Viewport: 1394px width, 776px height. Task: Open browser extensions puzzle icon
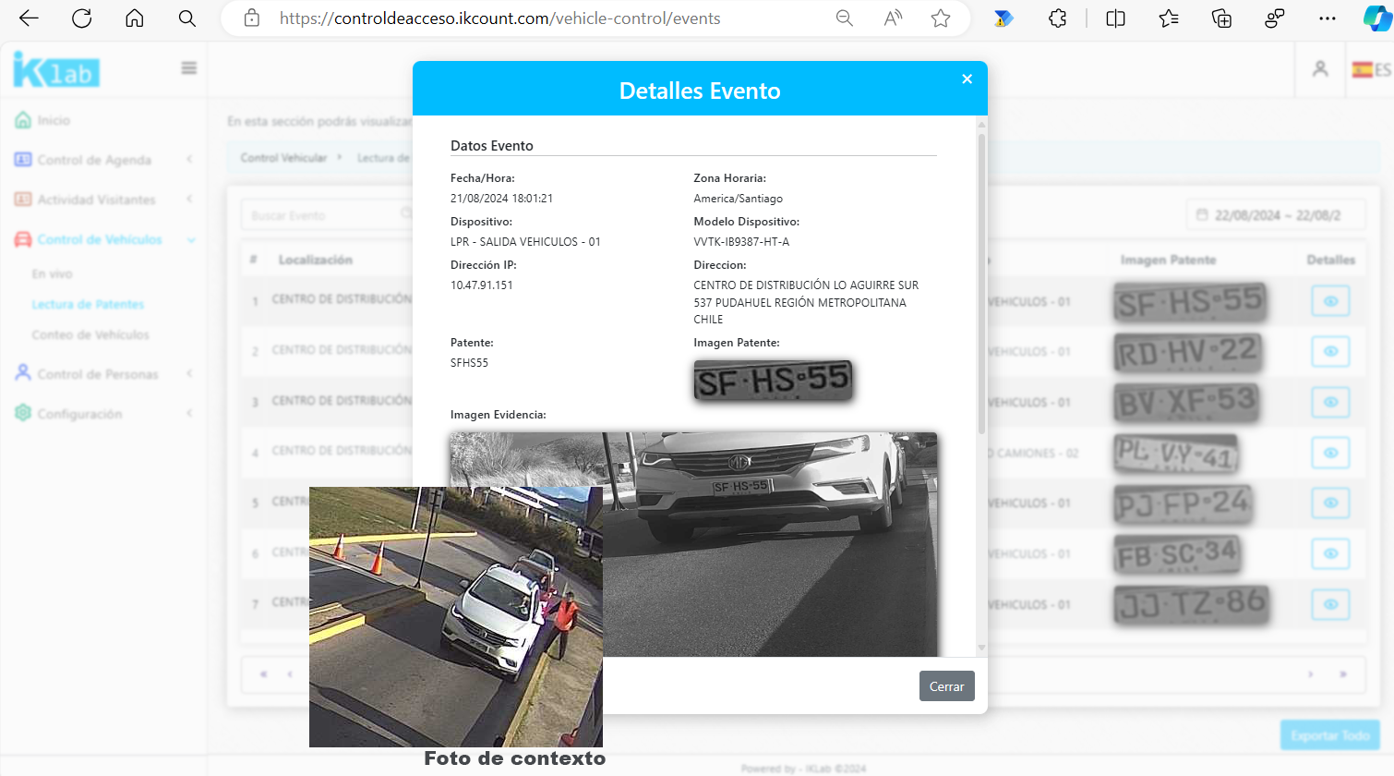(1058, 18)
